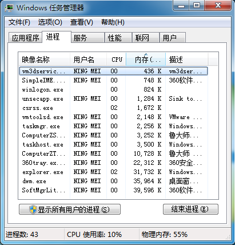This screenshot has width=235, height=245.
Task: Click the 桌面窗... description cell
Action: click(184, 181)
